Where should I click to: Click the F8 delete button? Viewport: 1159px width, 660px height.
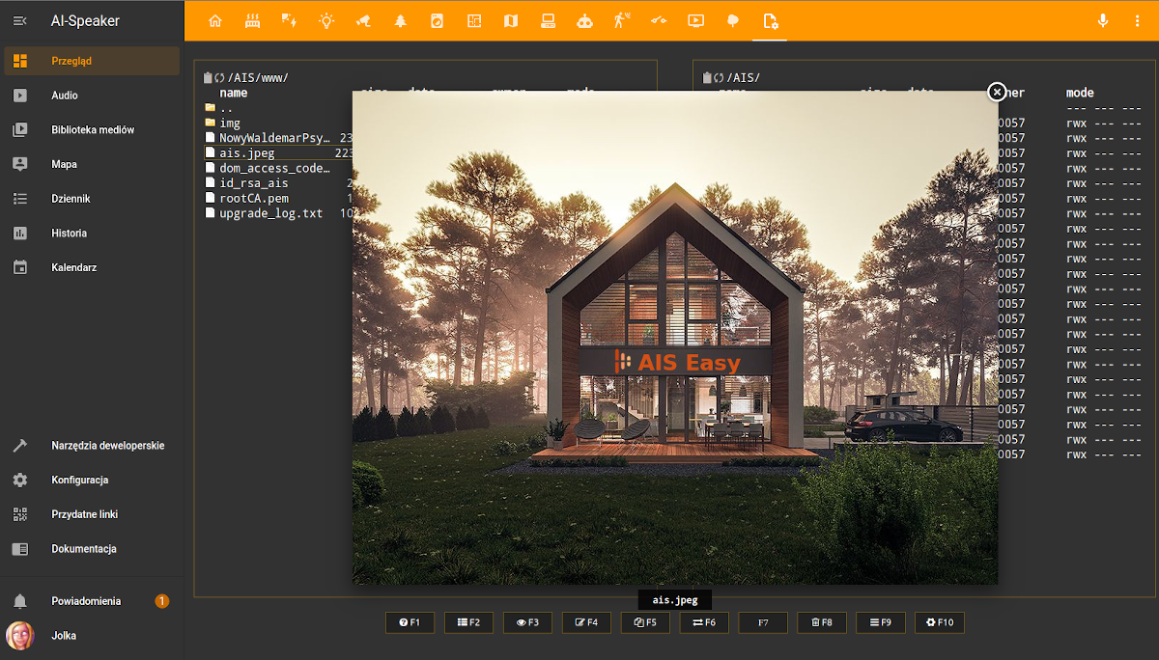pos(822,622)
